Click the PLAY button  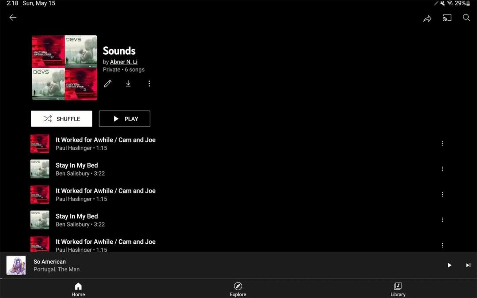pos(125,119)
